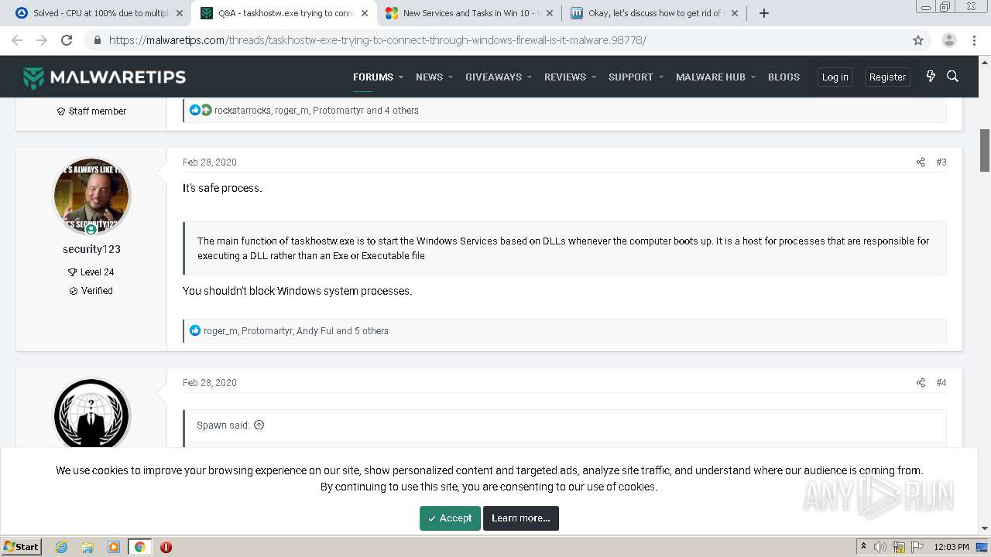Click the 12:03 PM taskbar clock
This screenshot has width=991, height=557.
pos(951,547)
